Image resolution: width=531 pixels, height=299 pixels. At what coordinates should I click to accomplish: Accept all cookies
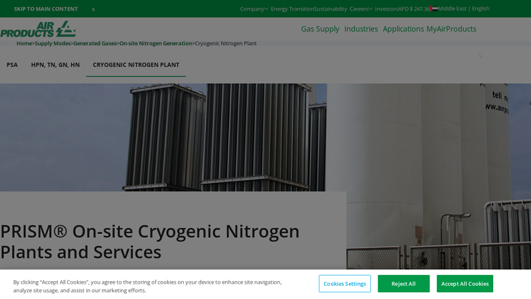coord(465,284)
